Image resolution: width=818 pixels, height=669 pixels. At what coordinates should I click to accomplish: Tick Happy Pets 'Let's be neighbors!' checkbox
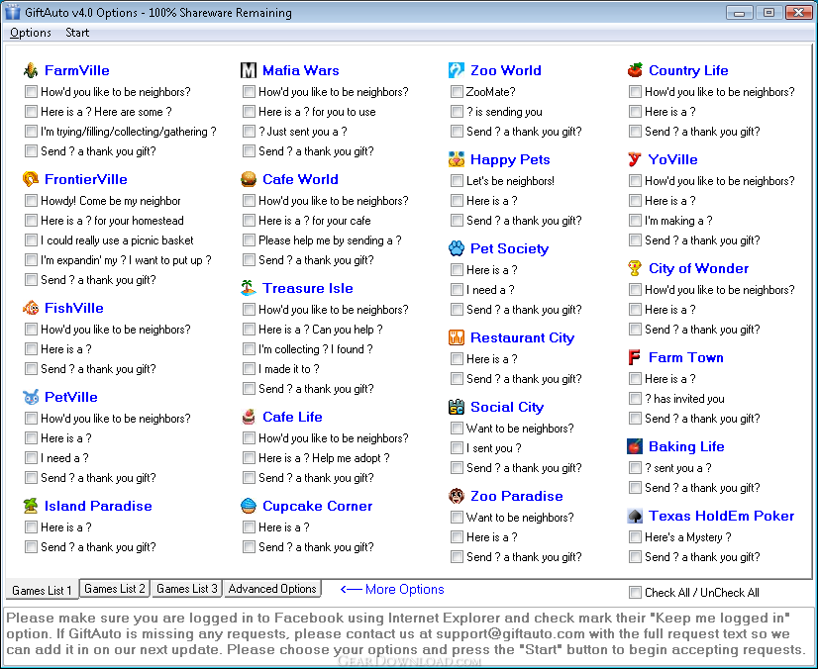pos(457,181)
